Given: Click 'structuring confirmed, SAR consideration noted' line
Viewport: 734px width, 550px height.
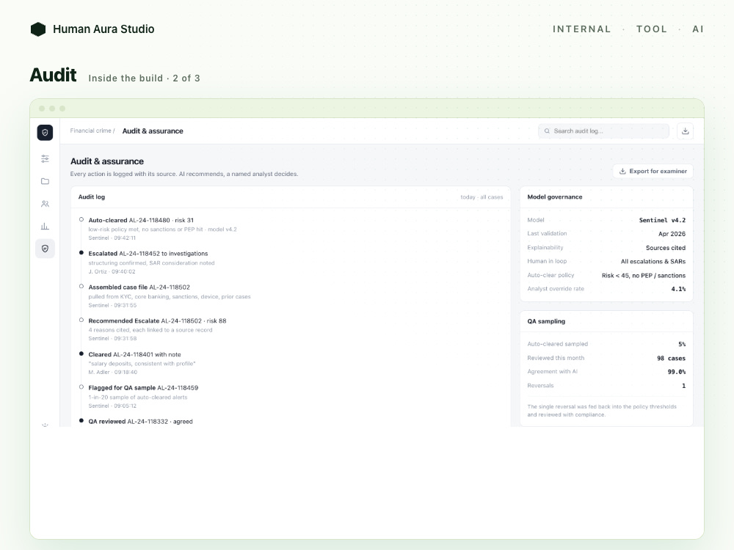Looking at the screenshot, I should click(151, 263).
